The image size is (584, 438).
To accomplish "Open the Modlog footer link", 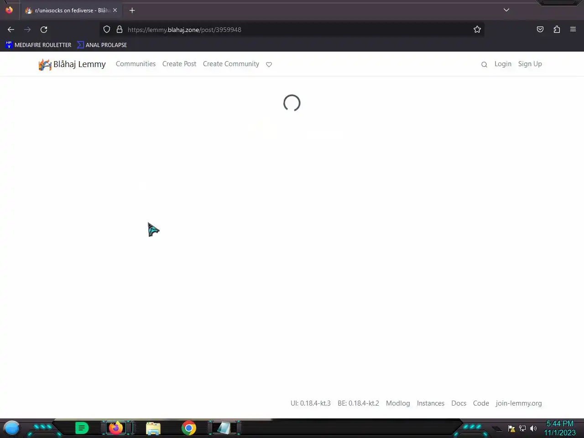I will [398, 403].
